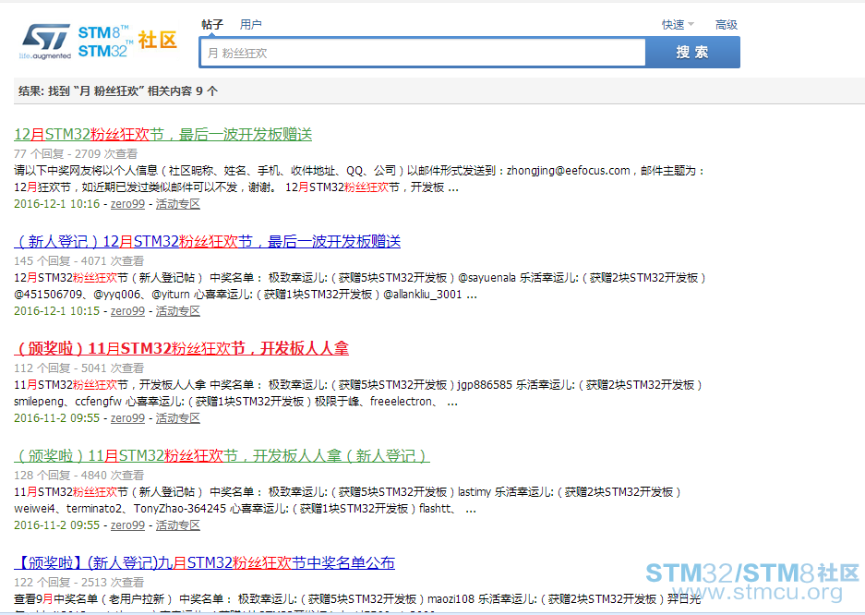The image size is (865, 615).
Task: Open result 【颁奖啦】(新人登记)九月STM32粉丝狂欢节中奖名单公布
Action: click(204, 562)
